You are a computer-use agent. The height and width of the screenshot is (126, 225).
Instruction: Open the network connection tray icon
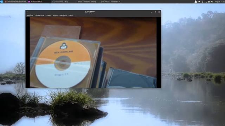point(206,2)
